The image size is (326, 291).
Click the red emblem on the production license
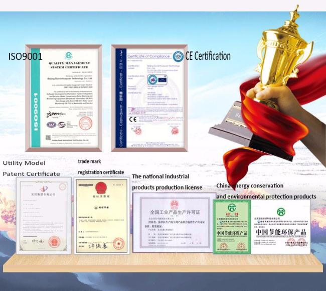[x=174, y=204]
